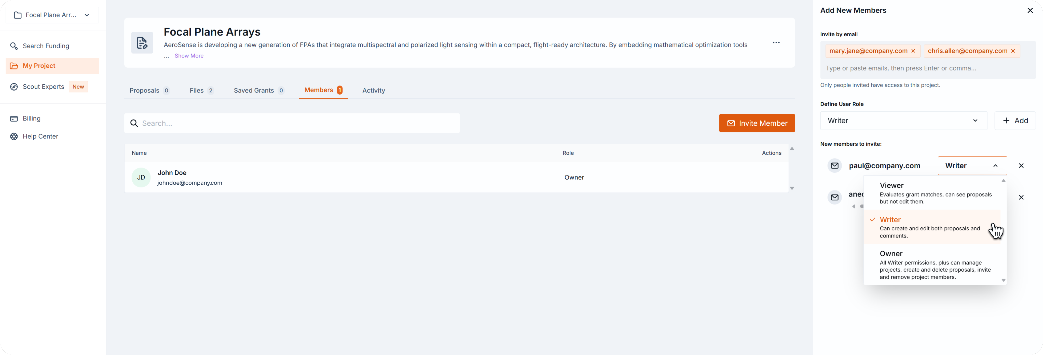Screen dimensions: 1043x355
Task: Choose the checked Writer role option
Action: coord(927,227)
